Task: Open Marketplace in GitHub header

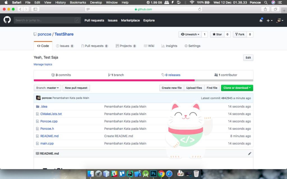Action: click(130, 20)
